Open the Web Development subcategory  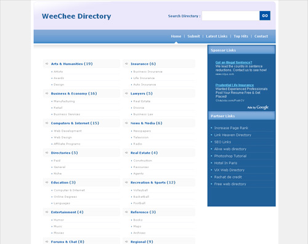tap(68, 131)
